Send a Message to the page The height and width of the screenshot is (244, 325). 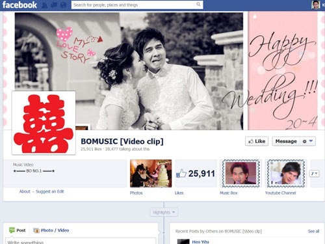(x=286, y=141)
